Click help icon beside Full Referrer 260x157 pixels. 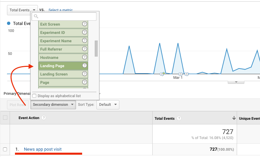pos(84,49)
